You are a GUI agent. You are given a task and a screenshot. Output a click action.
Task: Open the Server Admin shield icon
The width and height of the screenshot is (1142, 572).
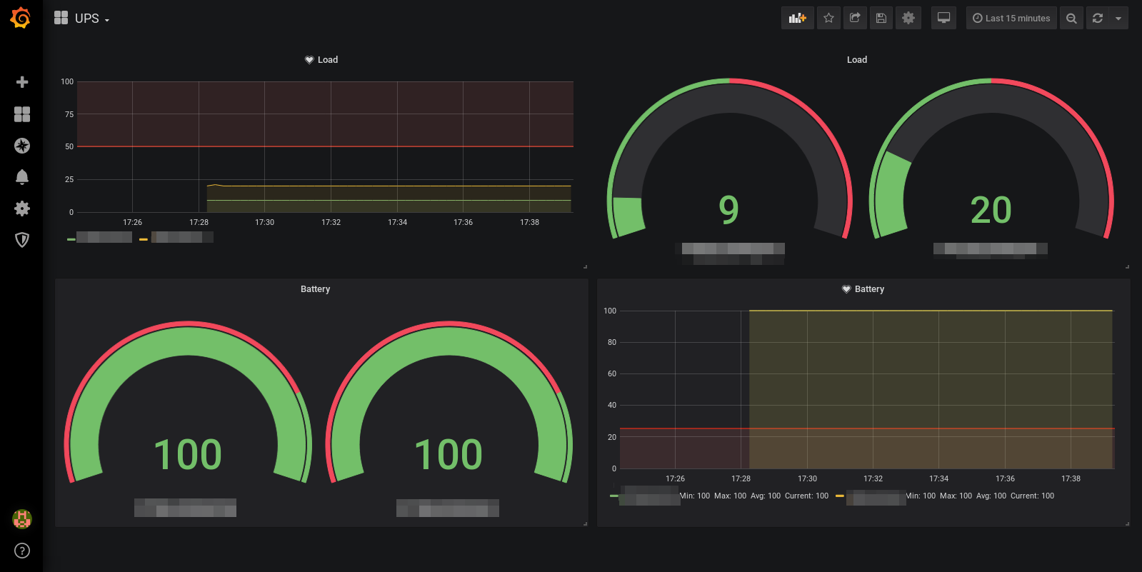(x=22, y=240)
